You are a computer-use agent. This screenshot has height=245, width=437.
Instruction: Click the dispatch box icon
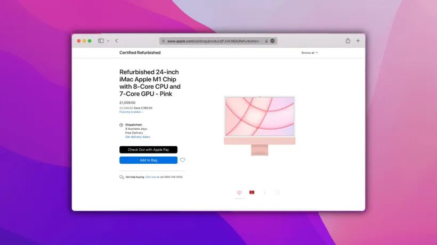point(121,125)
